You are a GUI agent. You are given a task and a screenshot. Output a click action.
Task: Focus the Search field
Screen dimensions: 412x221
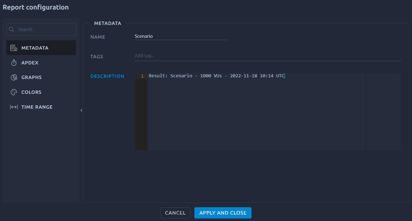click(41, 29)
